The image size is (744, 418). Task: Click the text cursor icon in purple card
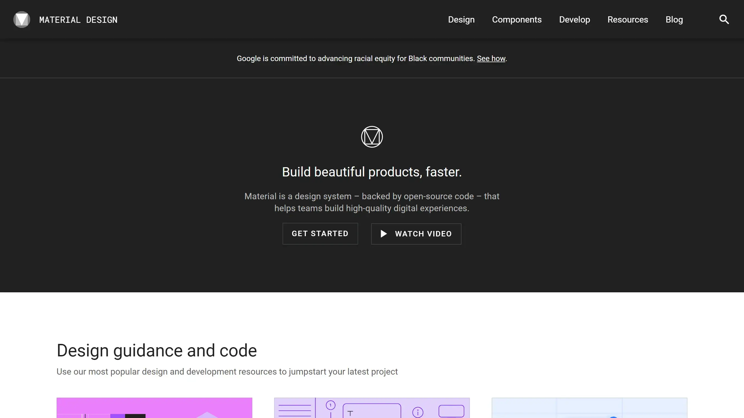pyautogui.click(x=350, y=413)
